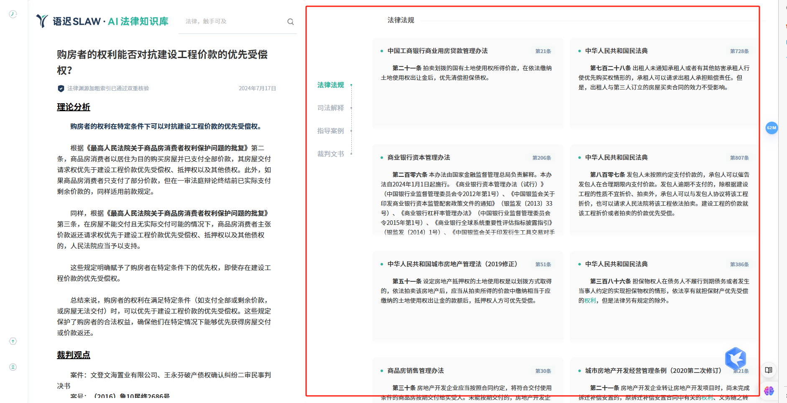Image resolution: width=787 pixels, height=403 pixels.
Task: Click the bold 第二百零六条 text
Action: pyautogui.click(x=410, y=175)
